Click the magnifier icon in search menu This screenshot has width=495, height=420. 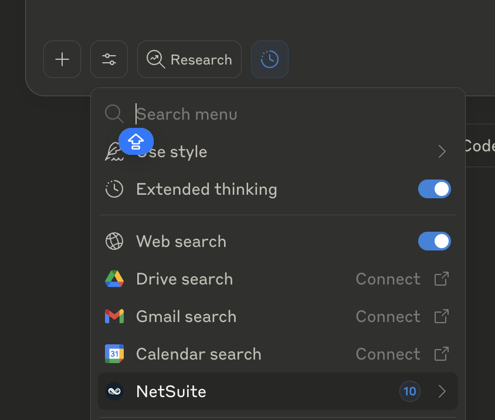point(114,114)
